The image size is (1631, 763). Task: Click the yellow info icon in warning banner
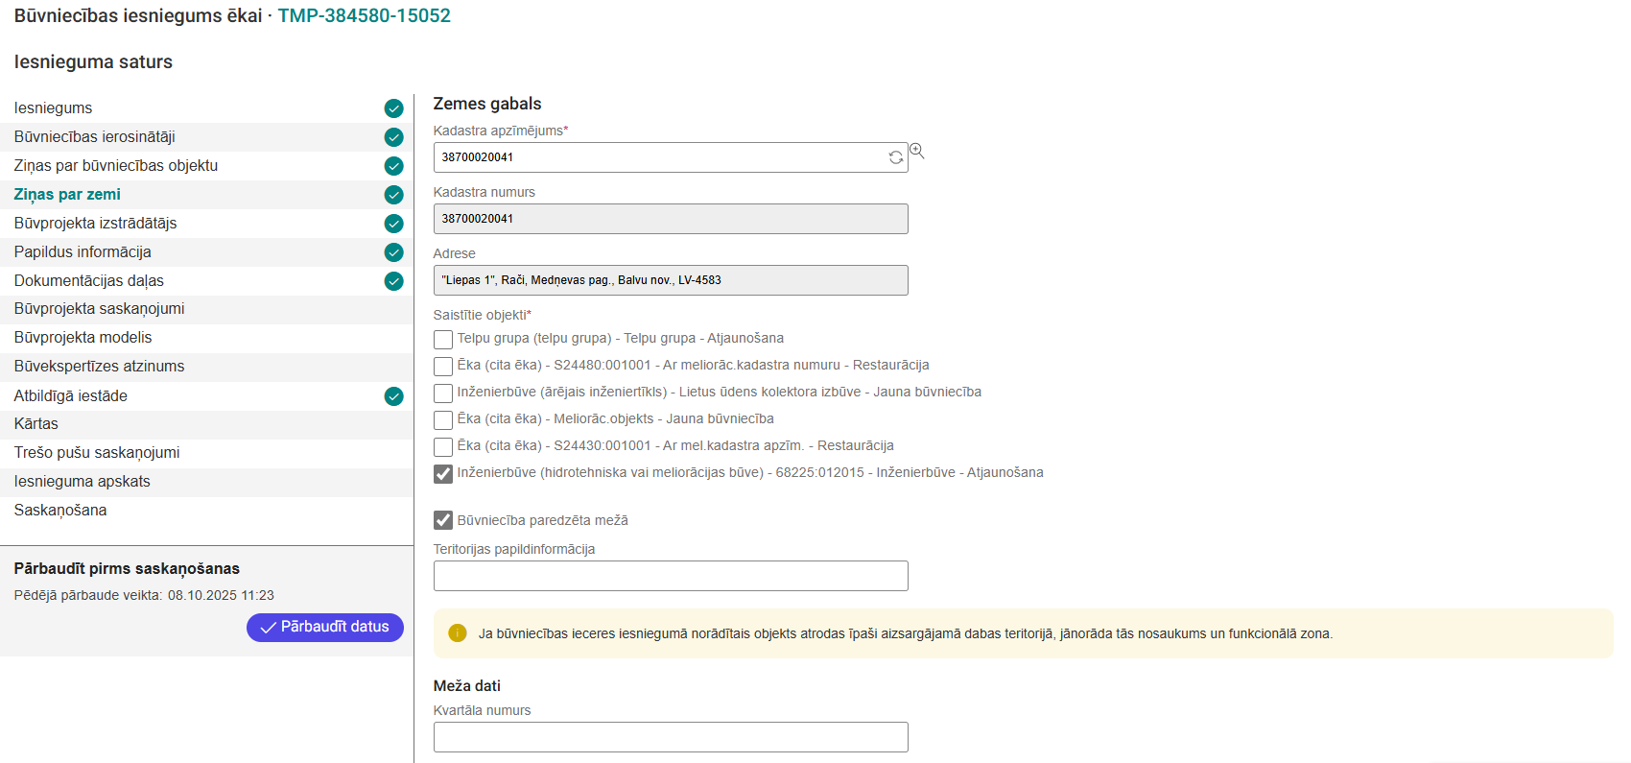point(458,633)
